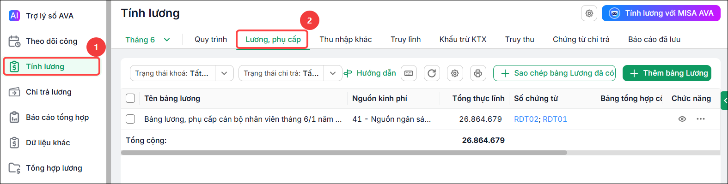
Task: Open the Hướng dẫn guide link
Action: point(370,73)
